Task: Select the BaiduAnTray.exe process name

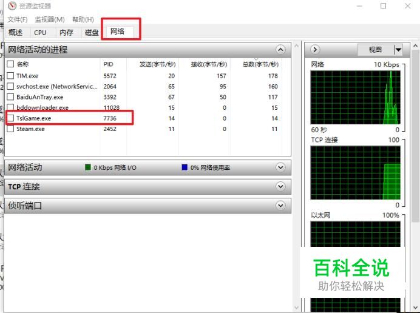Action: (x=39, y=97)
